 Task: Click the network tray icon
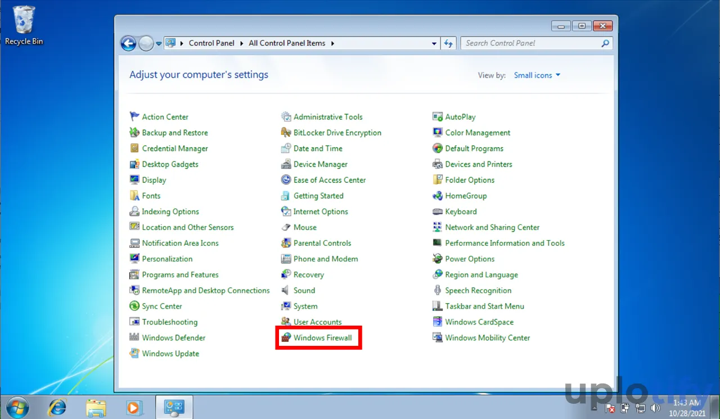pyautogui.click(x=640, y=408)
